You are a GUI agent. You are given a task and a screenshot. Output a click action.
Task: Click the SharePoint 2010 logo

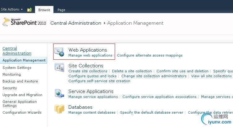[24, 22]
